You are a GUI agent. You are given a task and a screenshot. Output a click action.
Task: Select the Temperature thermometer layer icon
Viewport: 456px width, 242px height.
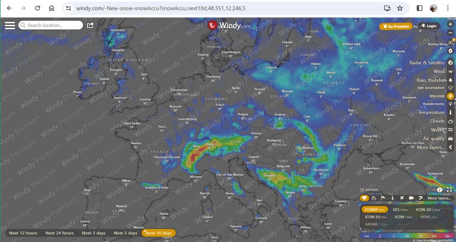click(x=451, y=113)
